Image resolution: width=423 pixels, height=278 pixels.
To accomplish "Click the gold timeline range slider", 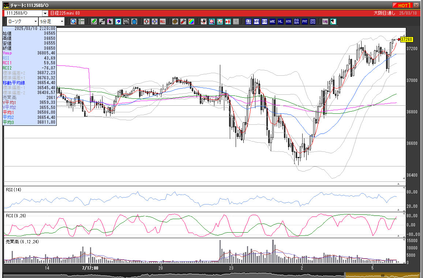I will pyautogui.click(x=382, y=275).
